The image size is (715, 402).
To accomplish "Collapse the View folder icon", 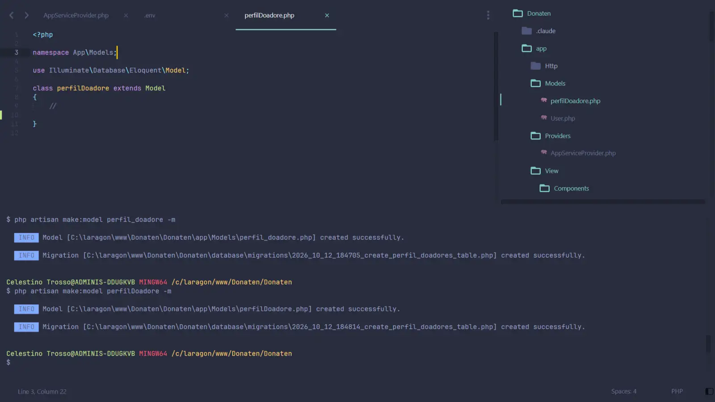I will click(536, 171).
